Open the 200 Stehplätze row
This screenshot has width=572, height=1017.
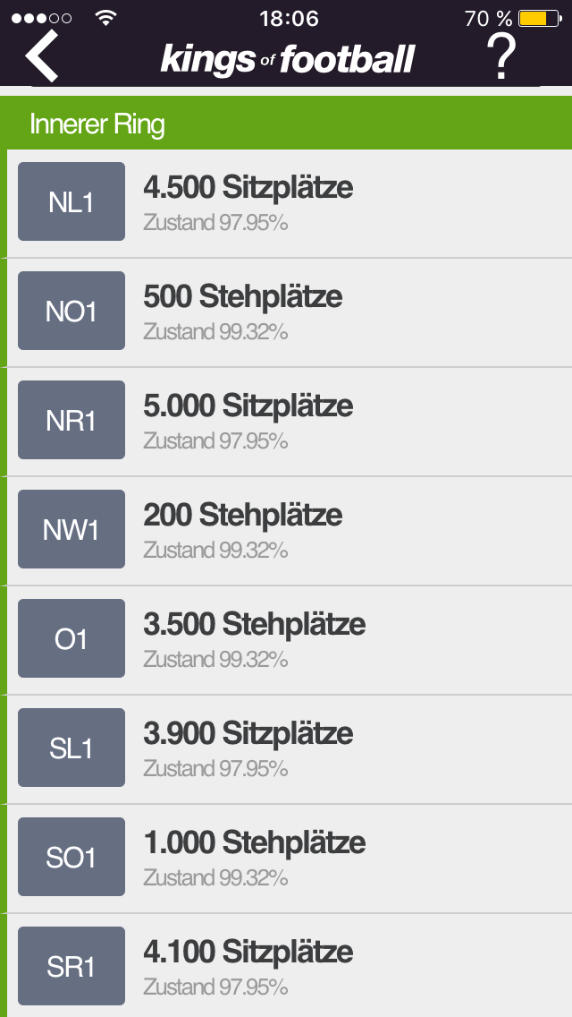[x=290, y=531]
